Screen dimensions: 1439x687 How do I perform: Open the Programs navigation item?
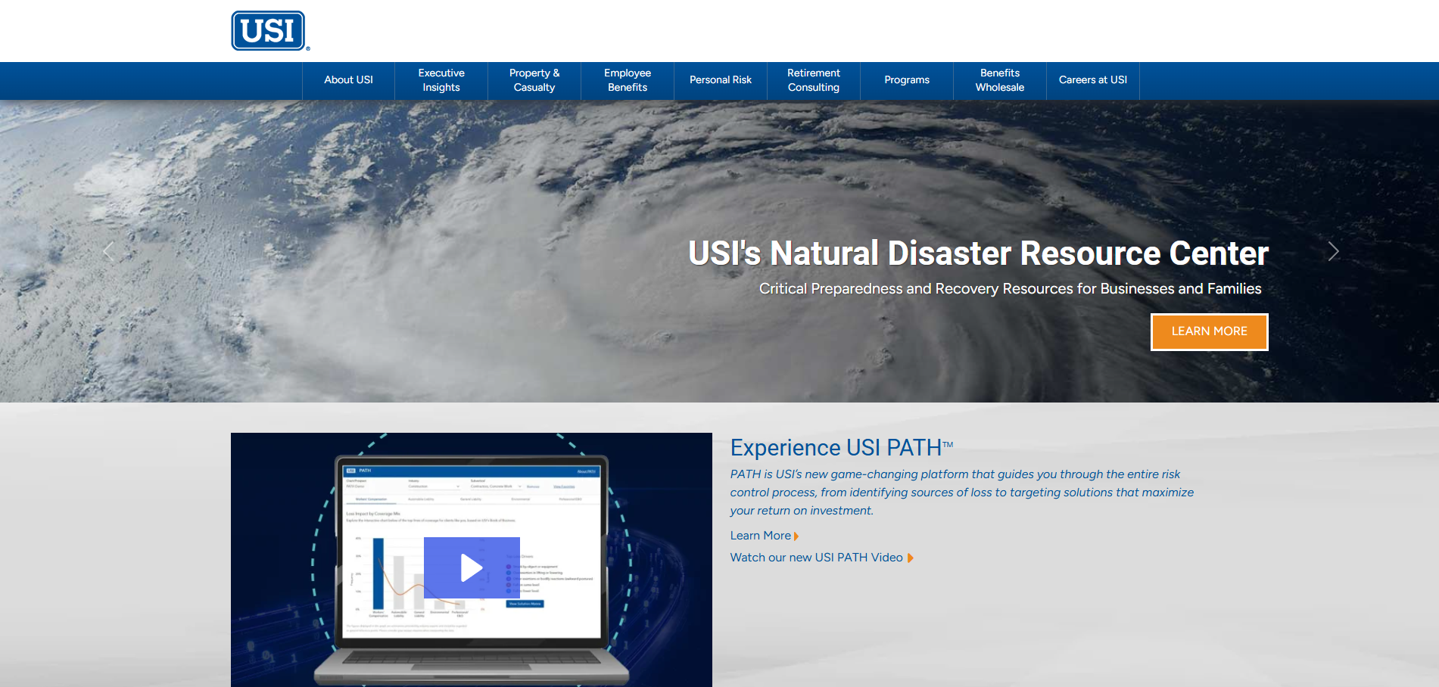(x=907, y=80)
